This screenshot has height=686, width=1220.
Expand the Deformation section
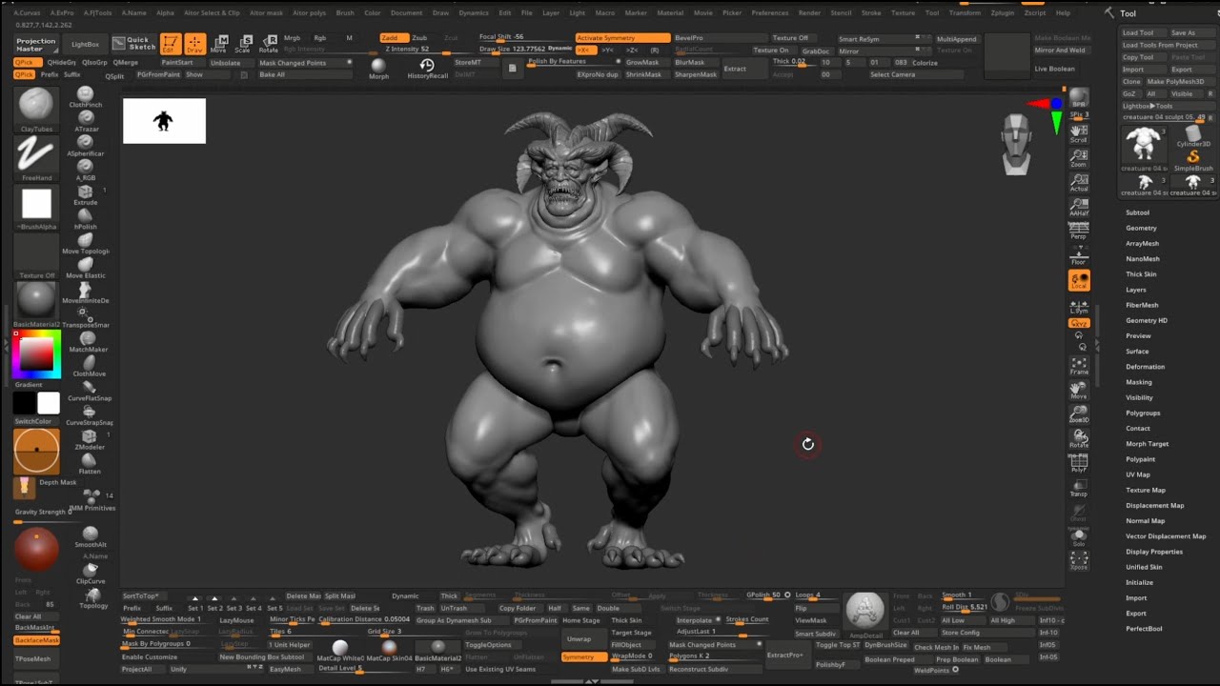[x=1145, y=367]
